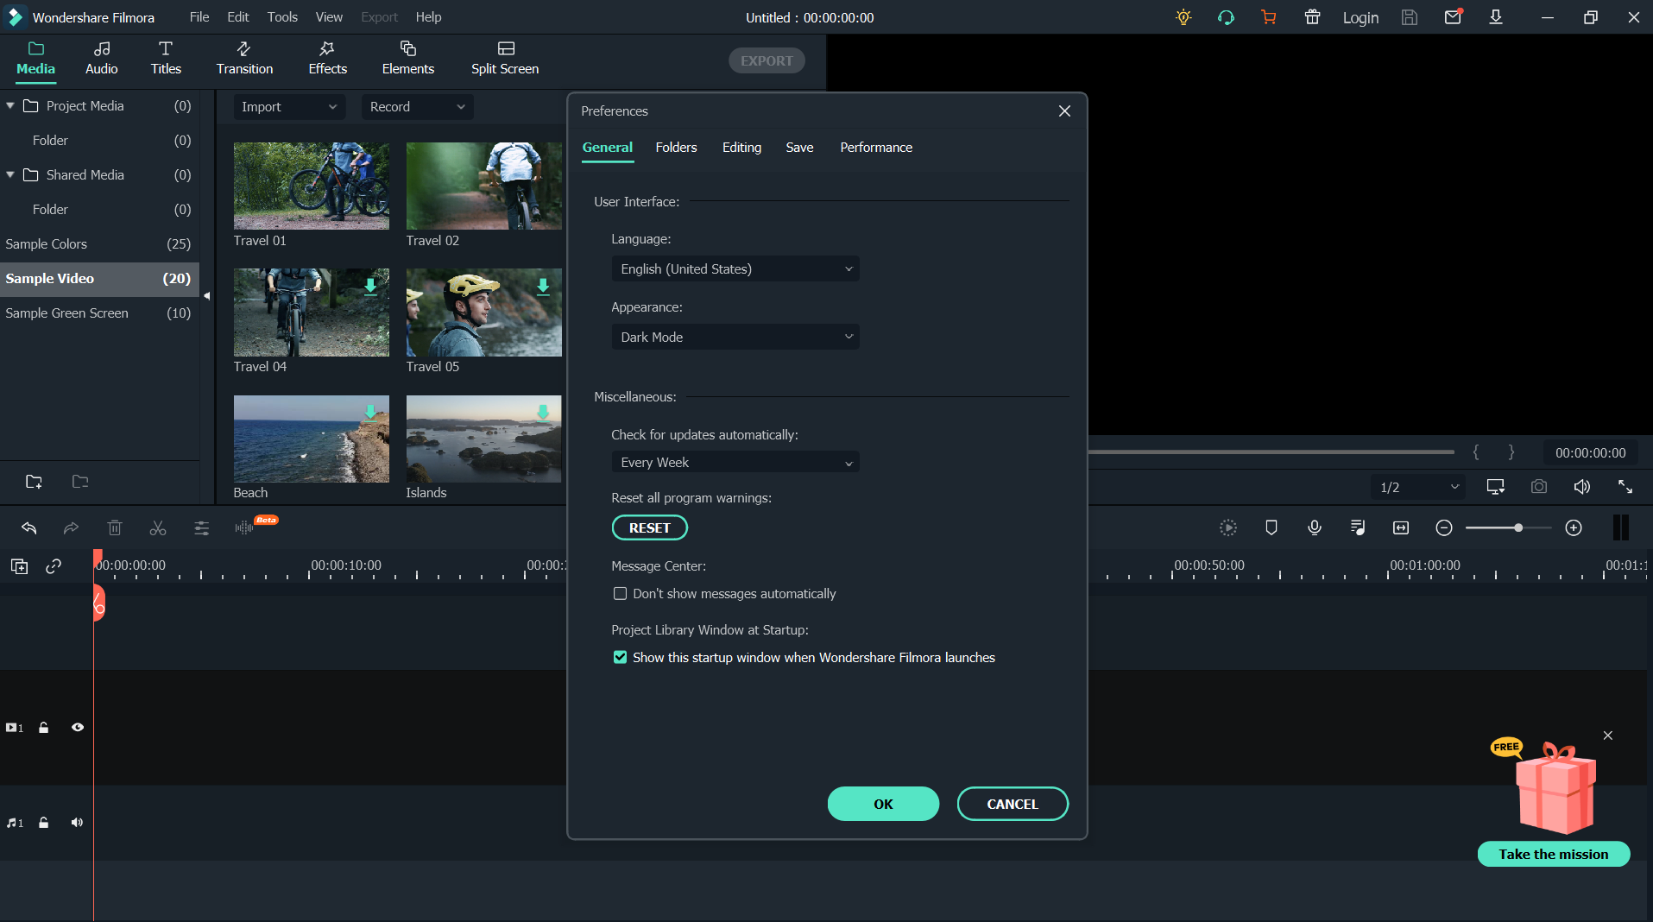Click the Undo arrow above the timeline
Image resolution: width=1653 pixels, height=922 pixels.
coord(28,527)
